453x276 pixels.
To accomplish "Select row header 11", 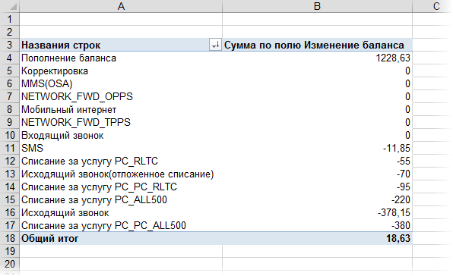I will coord(10,148).
